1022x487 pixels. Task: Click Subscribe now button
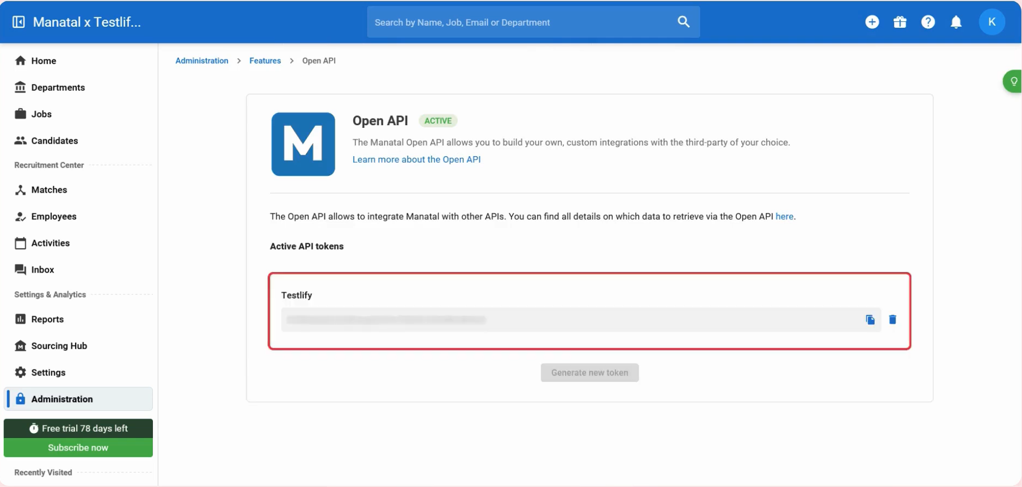[x=78, y=448]
